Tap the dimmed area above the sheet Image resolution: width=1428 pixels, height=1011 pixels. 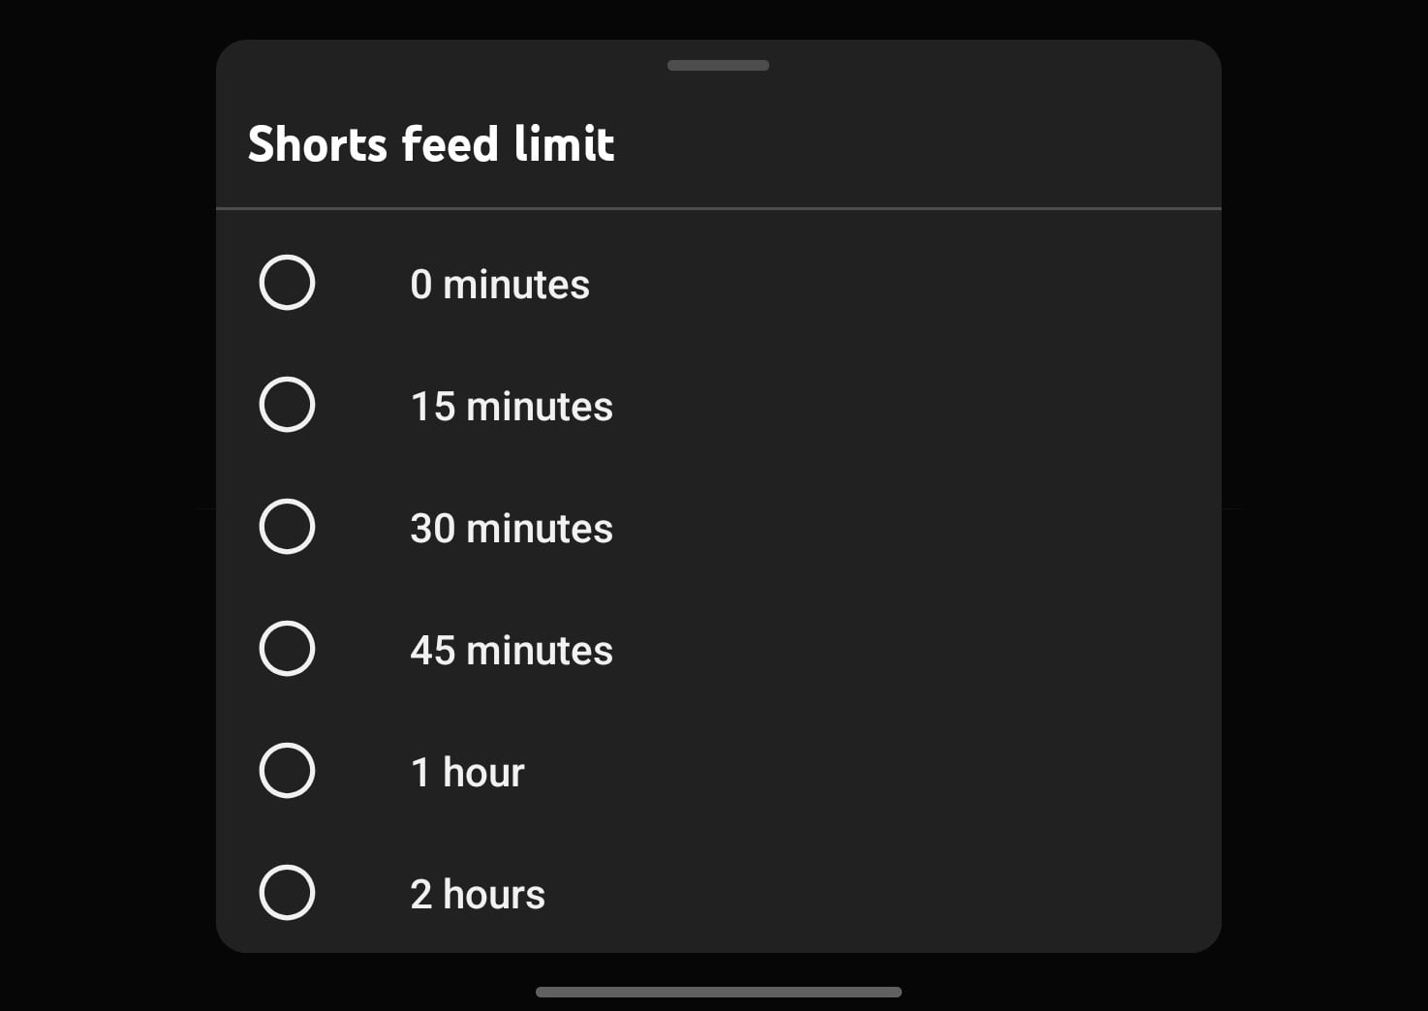(x=717, y=17)
